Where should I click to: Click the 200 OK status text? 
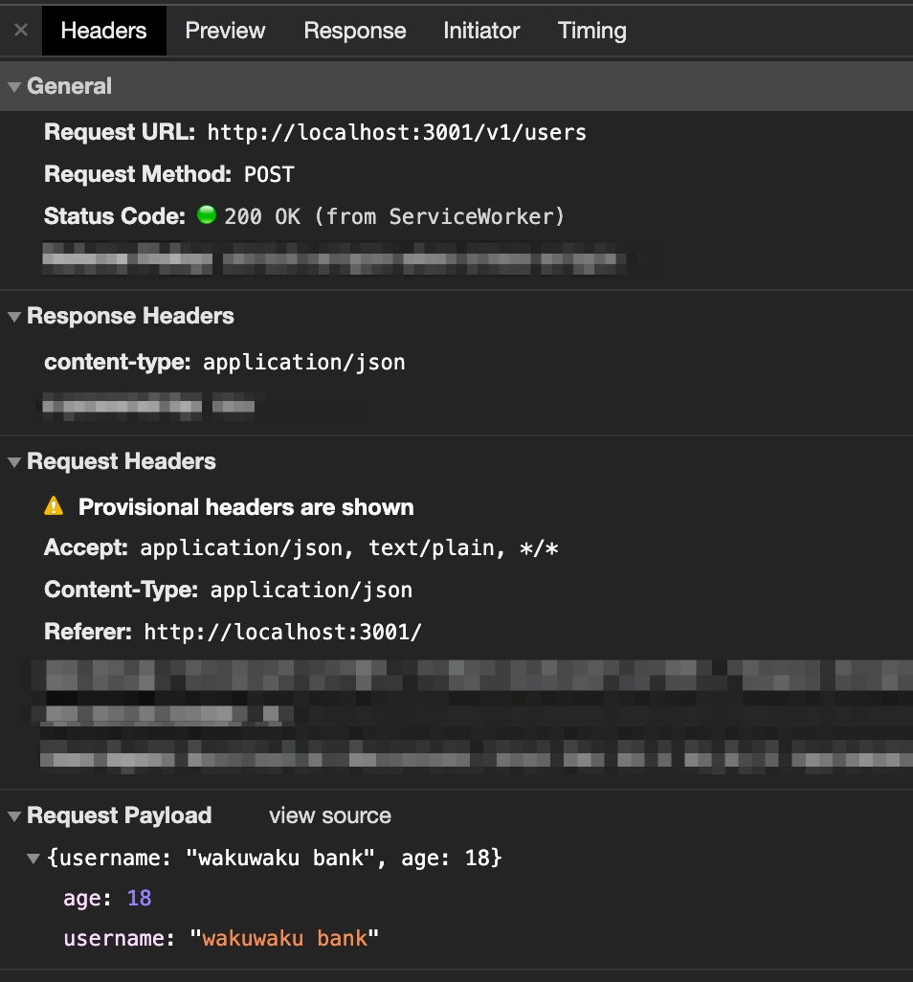(x=259, y=216)
